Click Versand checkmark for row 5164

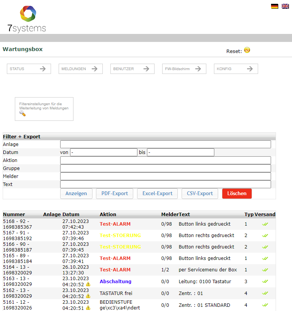click(265, 270)
